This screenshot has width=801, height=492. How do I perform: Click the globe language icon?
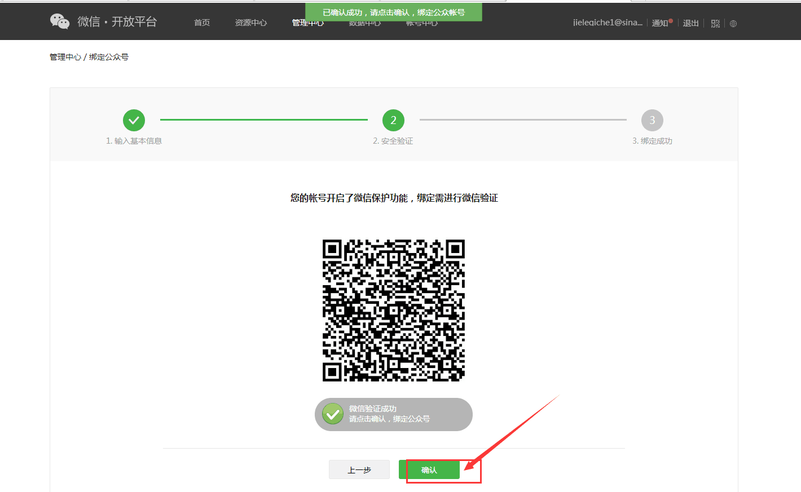[733, 24]
